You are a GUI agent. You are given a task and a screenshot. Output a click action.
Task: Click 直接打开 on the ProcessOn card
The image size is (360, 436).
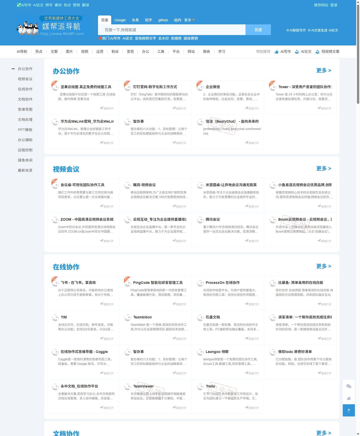tap(252, 304)
